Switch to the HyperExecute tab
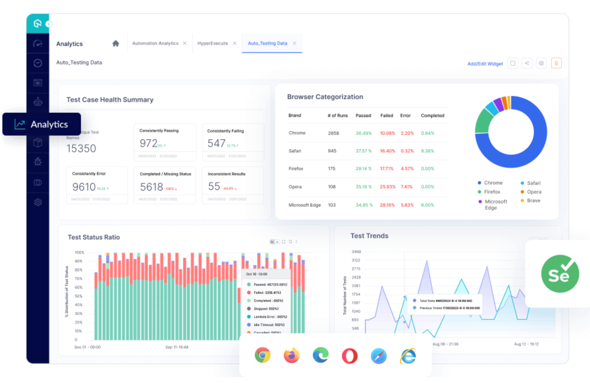This screenshot has width=590, height=383. (x=212, y=43)
